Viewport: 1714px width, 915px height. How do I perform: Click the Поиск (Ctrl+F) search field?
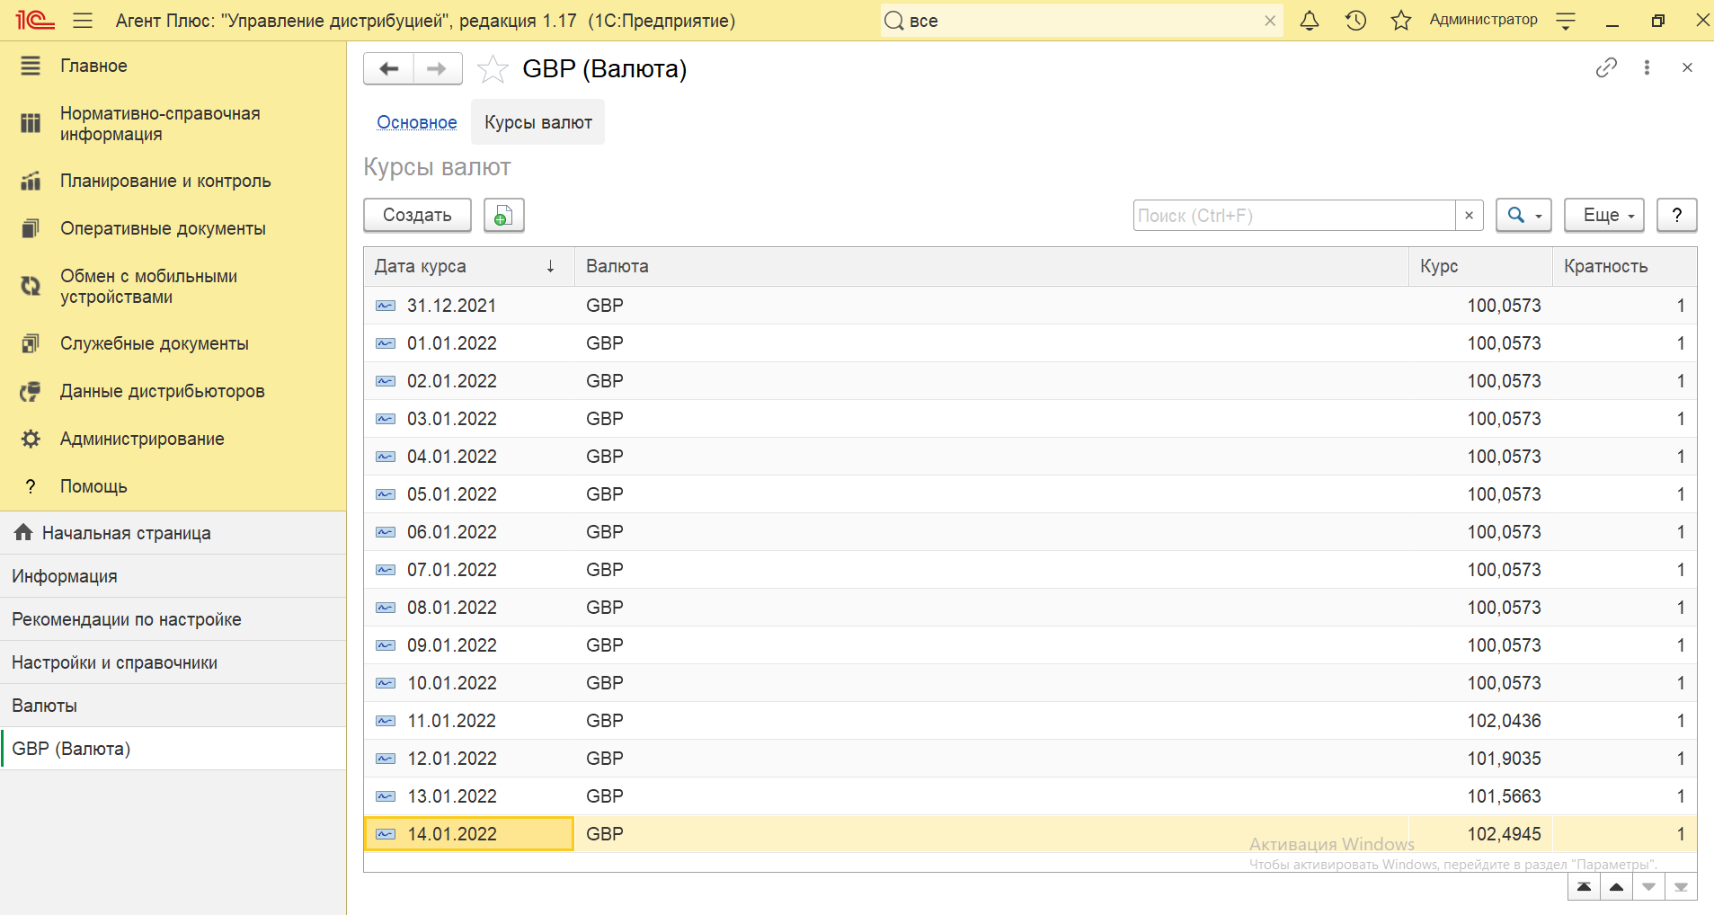click(x=1293, y=216)
